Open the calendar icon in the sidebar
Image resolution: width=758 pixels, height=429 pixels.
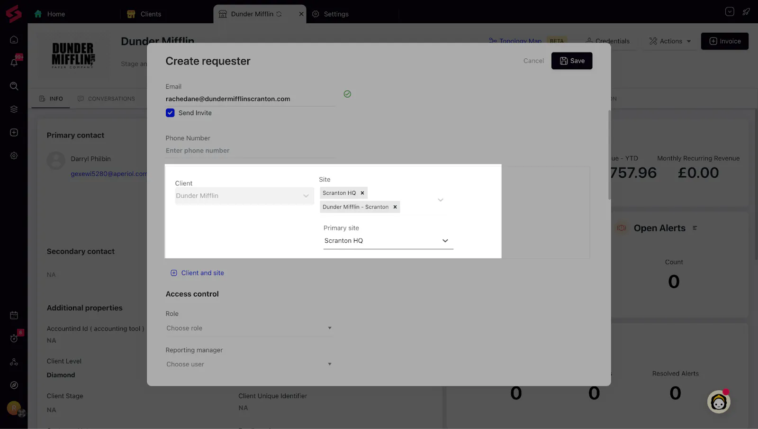14,315
